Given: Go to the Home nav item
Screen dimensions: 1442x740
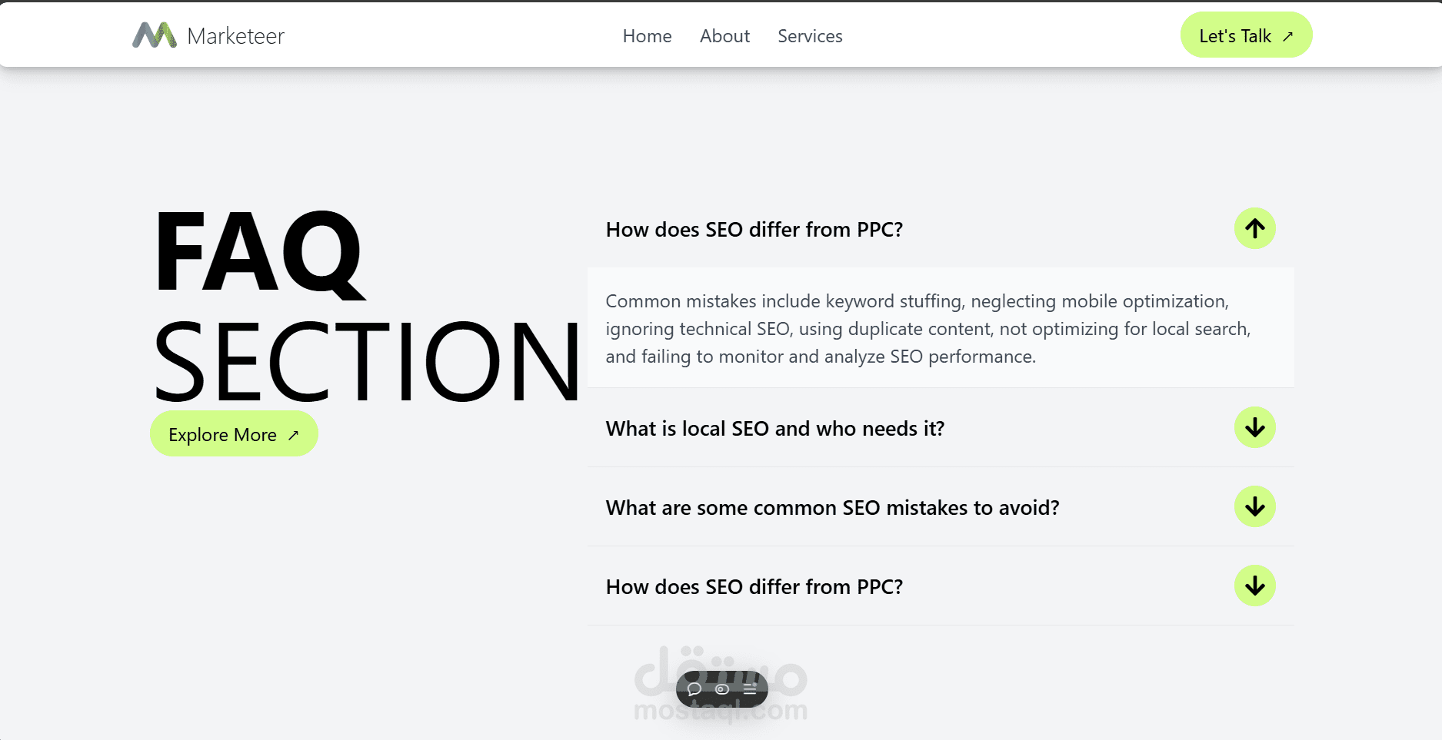Looking at the screenshot, I should [x=647, y=36].
